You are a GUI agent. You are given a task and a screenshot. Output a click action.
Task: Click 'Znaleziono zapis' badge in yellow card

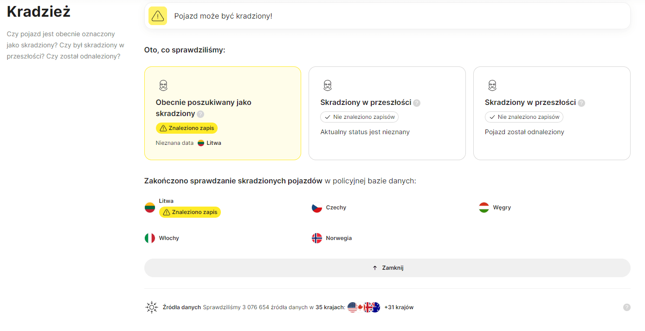click(x=187, y=128)
